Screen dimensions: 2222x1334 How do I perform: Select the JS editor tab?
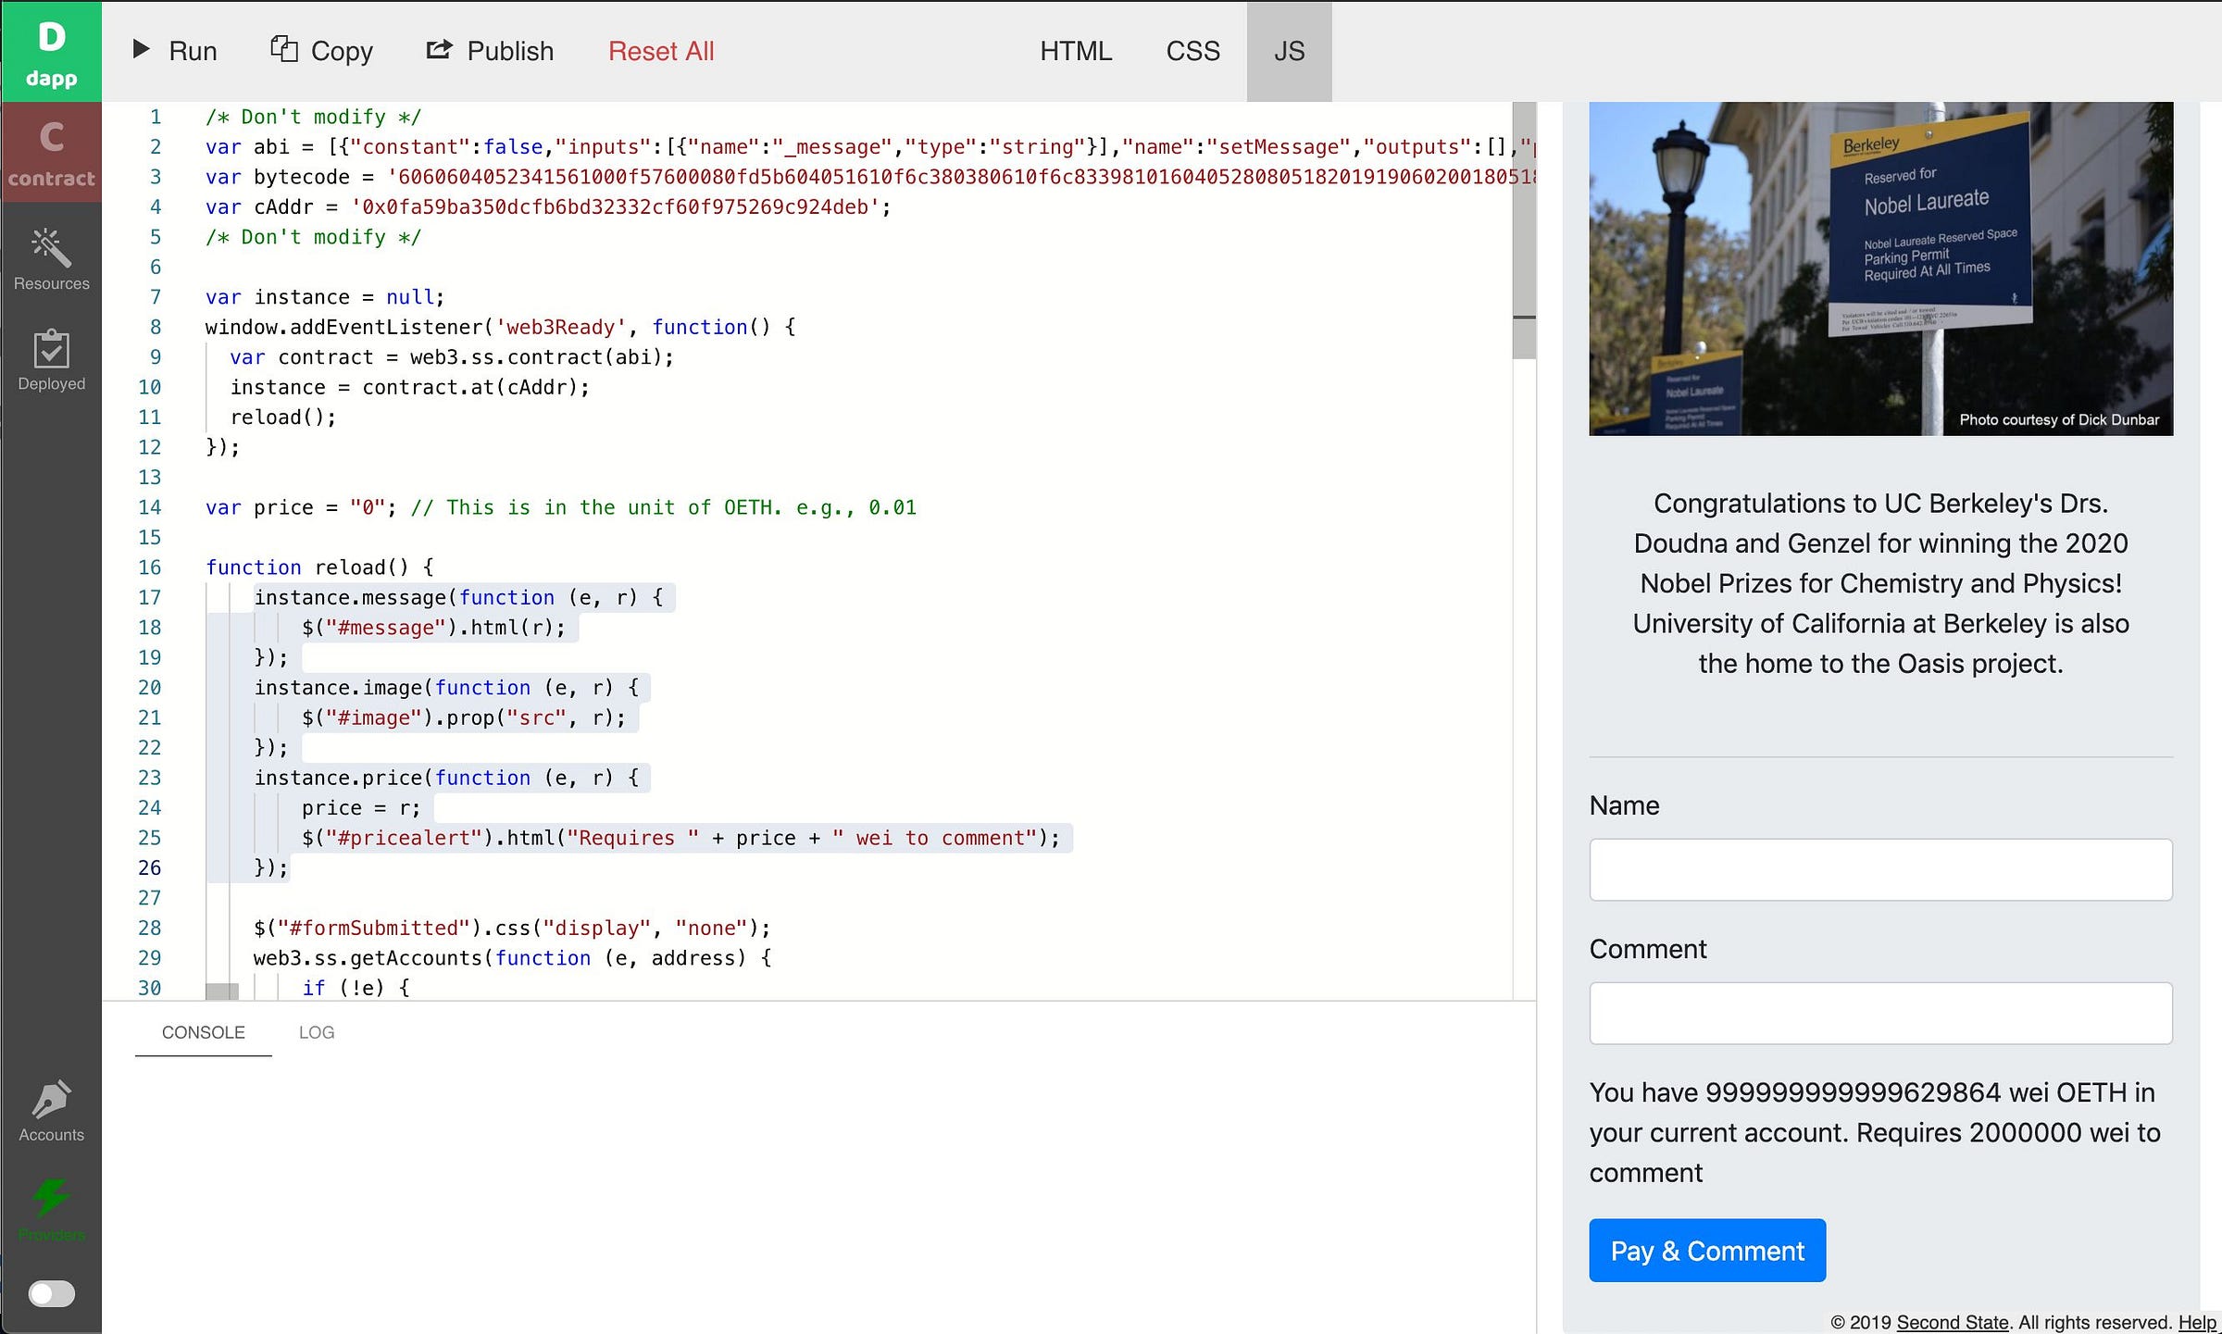pos(1289,51)
